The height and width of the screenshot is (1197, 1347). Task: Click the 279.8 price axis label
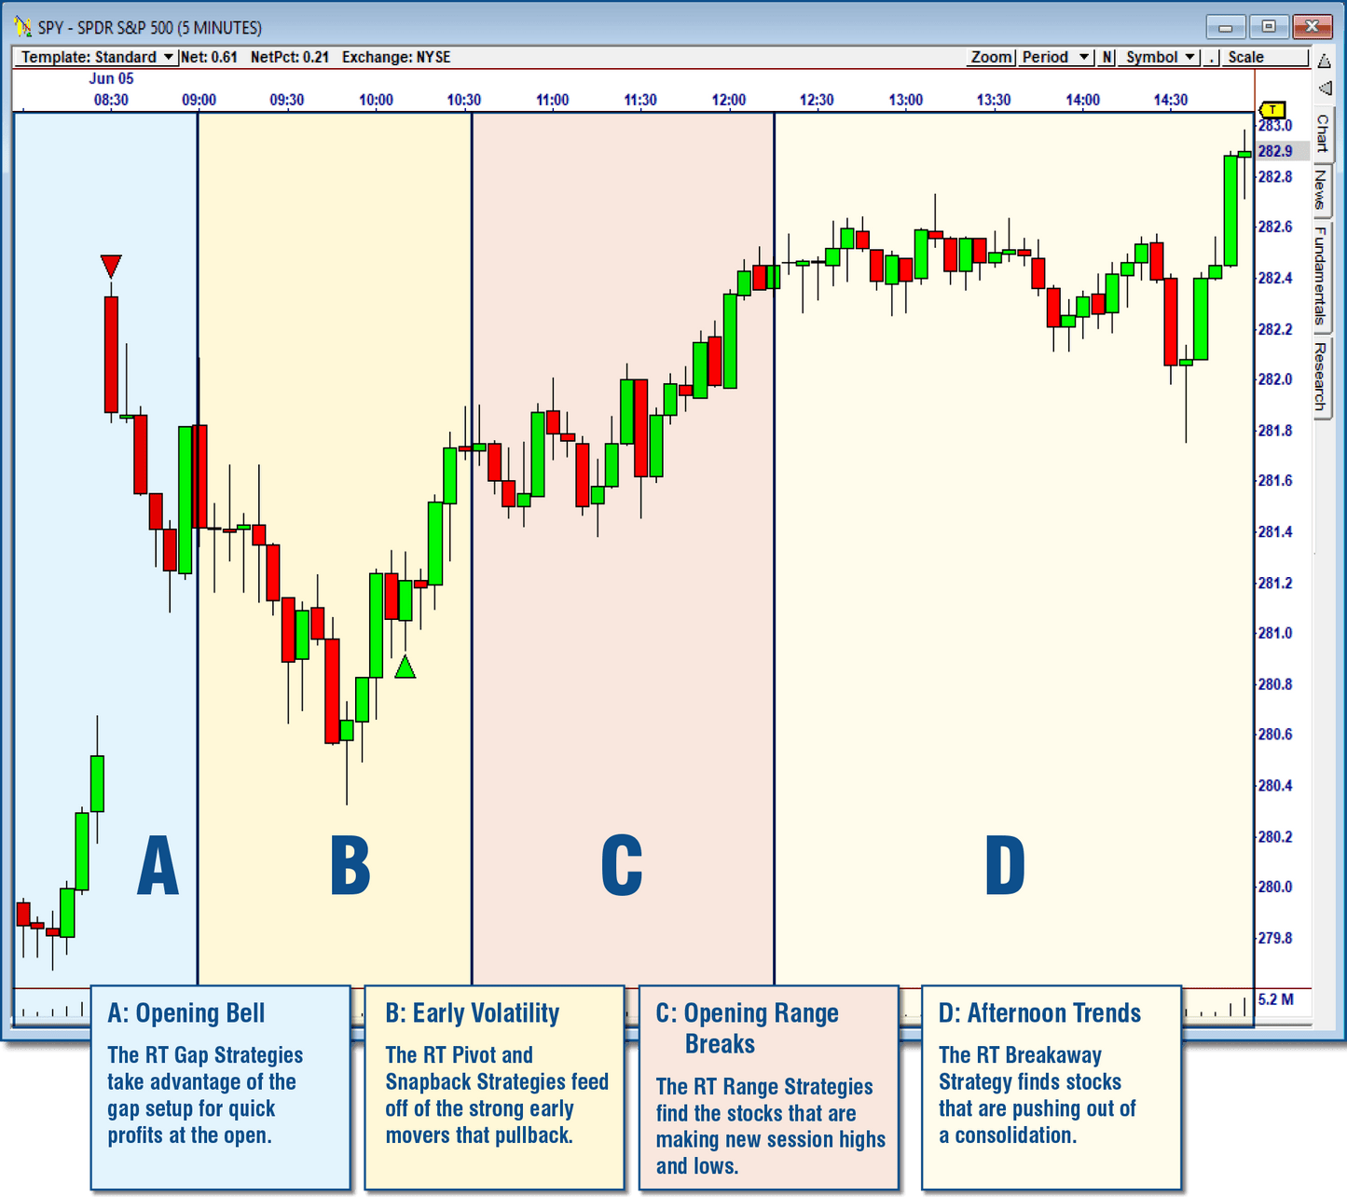(x=1275, y=938)
